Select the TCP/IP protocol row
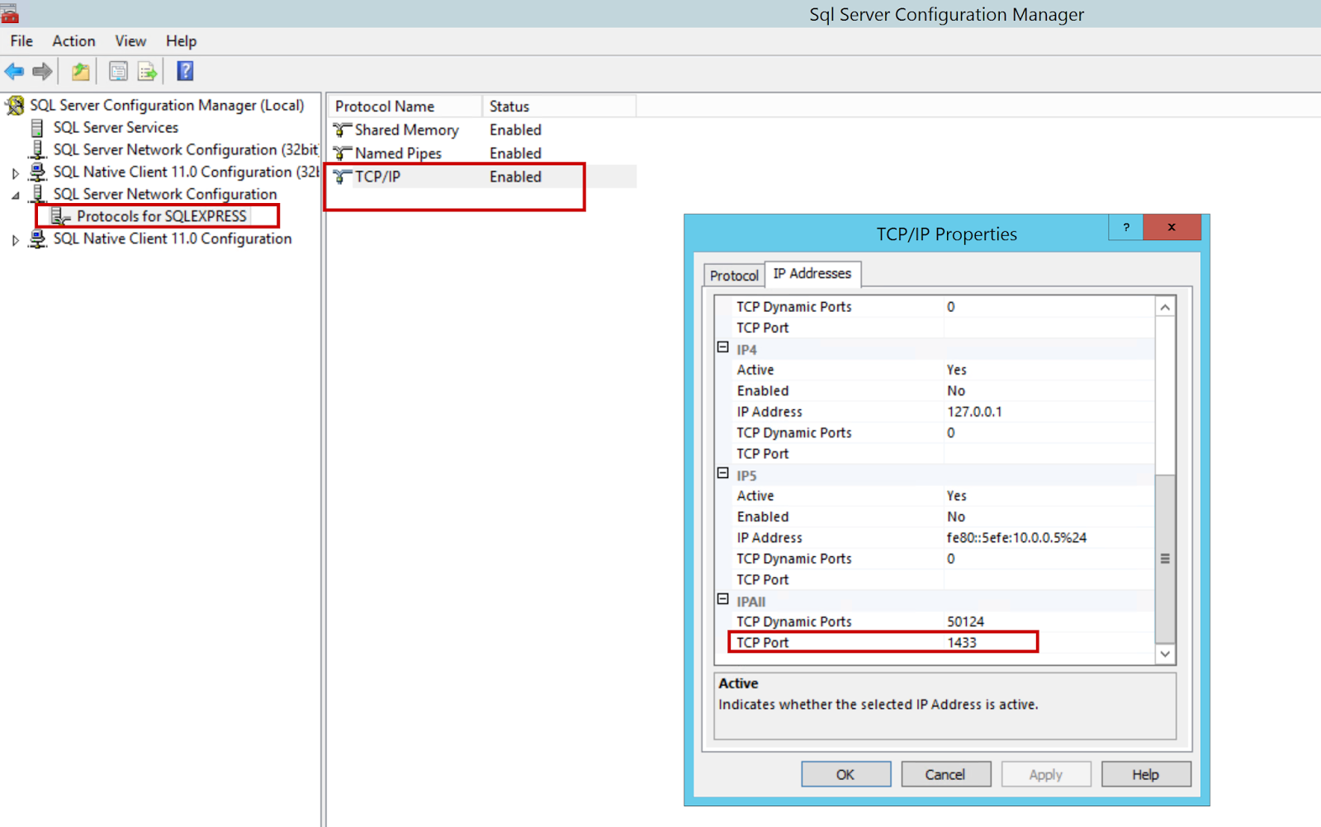 click(x=484, y=177)
